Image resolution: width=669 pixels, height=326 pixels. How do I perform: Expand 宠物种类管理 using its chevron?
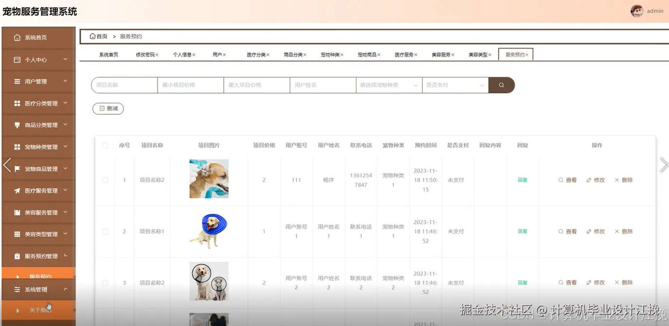(x=65, y=146)
